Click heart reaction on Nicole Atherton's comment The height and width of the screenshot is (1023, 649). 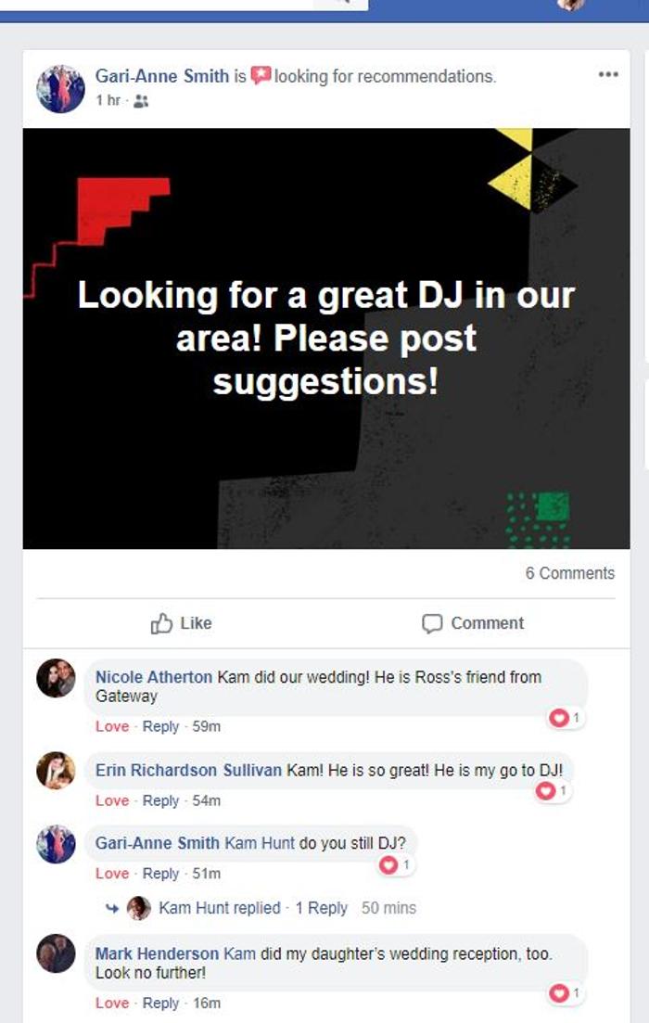click(x=565, y=718)
